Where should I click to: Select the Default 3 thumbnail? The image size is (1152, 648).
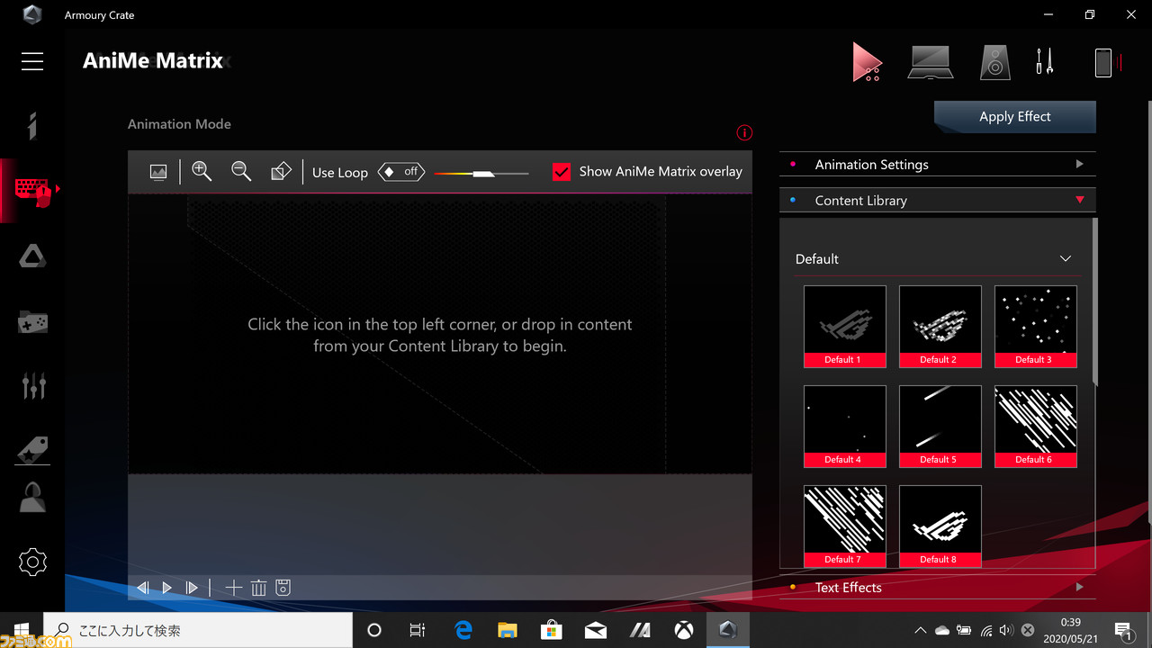coord(1035,327)
